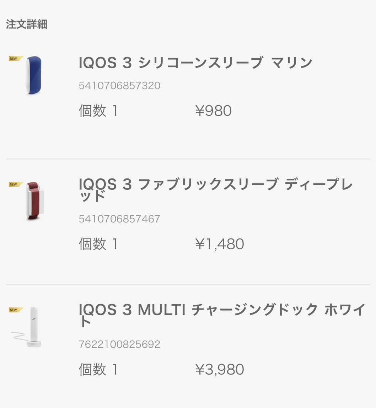This screenshot has height=408, width=376.
Task: Click the ¥1,480 price
Action: (x=220, y=244)
